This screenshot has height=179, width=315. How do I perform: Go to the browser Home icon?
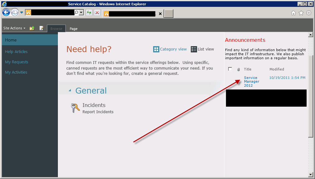[293, 13]
